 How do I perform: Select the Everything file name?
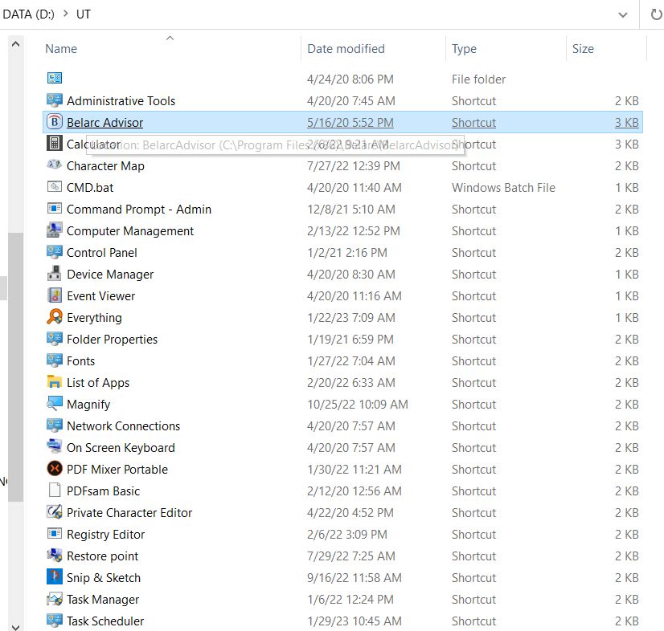tap(94, 318)
